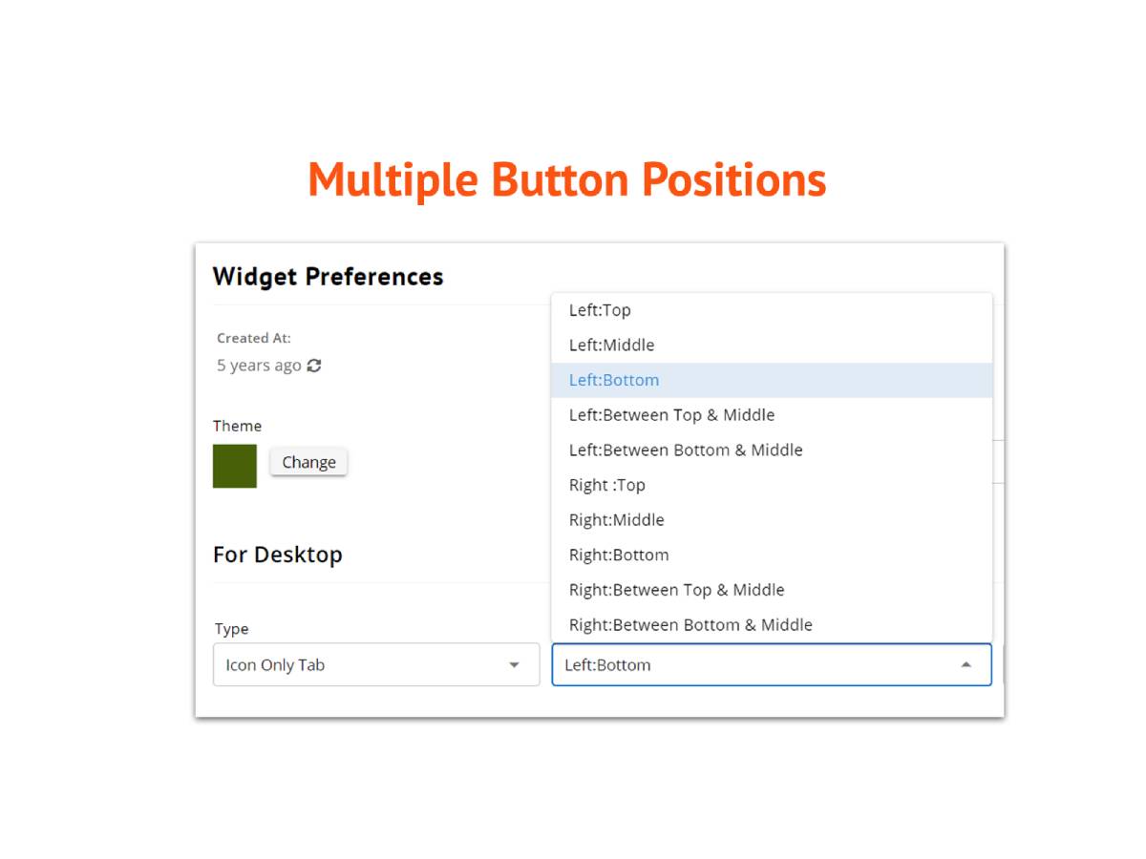This screenshot has height=859, width=1146.
Task: Choose Right:Middle from the list
Action: pyautogui.click(x=772, y=520)
